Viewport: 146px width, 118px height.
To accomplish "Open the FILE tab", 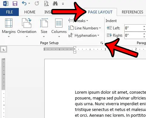I will click(x=9, y=12).
